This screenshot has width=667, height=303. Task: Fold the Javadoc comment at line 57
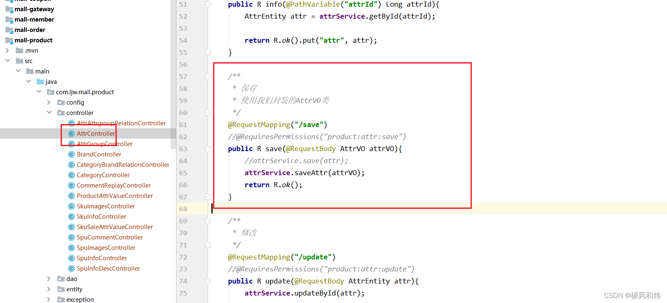point(208,76)
